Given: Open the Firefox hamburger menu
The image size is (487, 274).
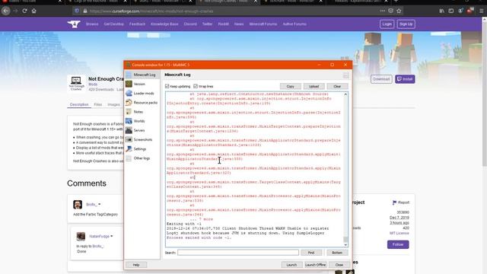Looking at the screenshot, I should tap(482, 11).
